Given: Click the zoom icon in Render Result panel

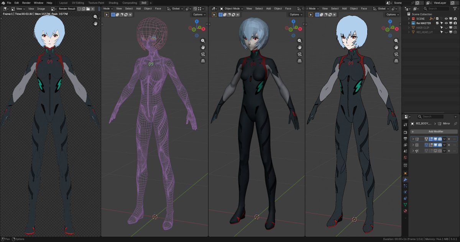Looking at the screenshot, I should [x=95, y=17].
